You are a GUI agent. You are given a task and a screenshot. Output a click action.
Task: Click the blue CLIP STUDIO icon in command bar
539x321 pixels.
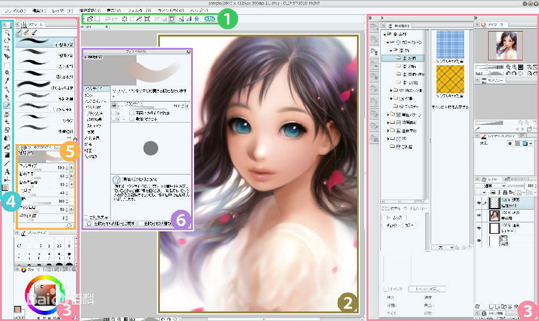point(210,19)
